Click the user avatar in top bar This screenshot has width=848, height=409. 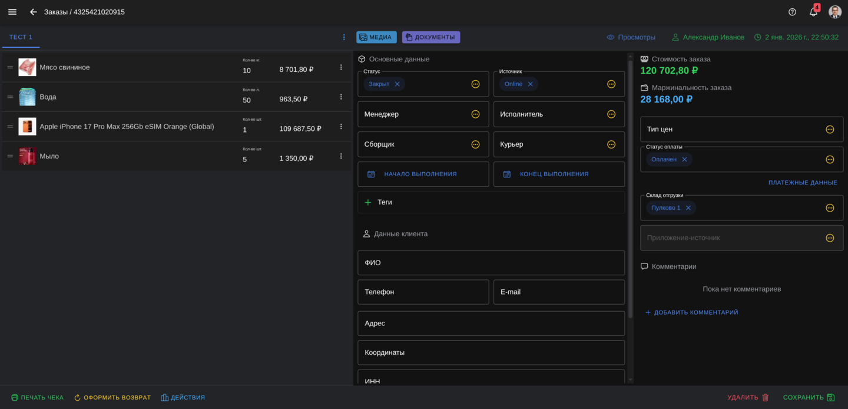pyautogui.click(x=834, y=12)
